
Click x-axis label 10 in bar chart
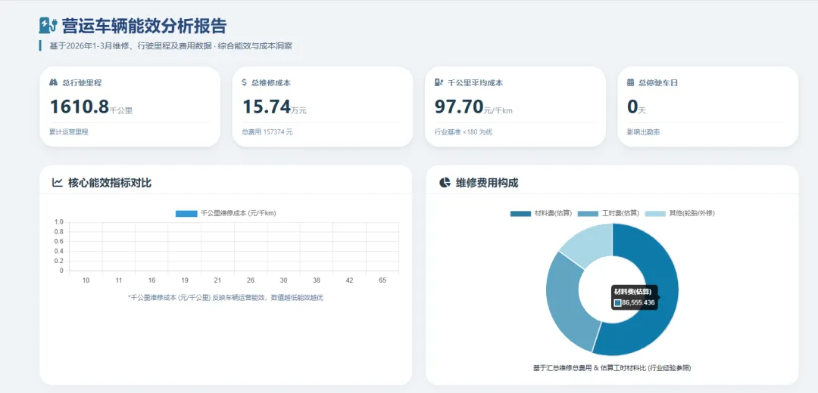[86, 280]
